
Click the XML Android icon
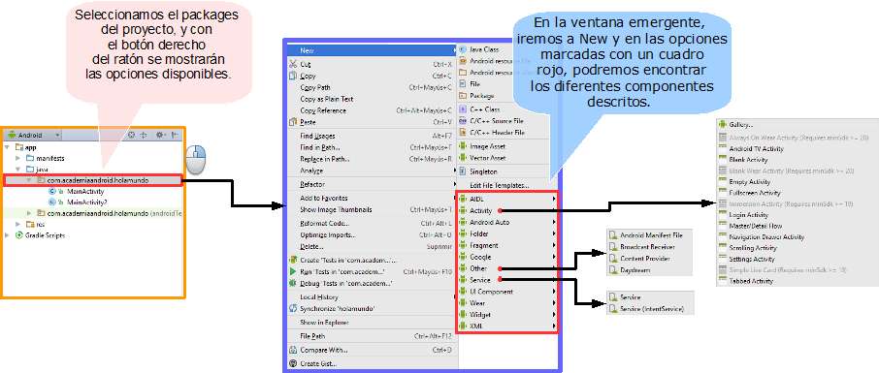tap(463, 326)
